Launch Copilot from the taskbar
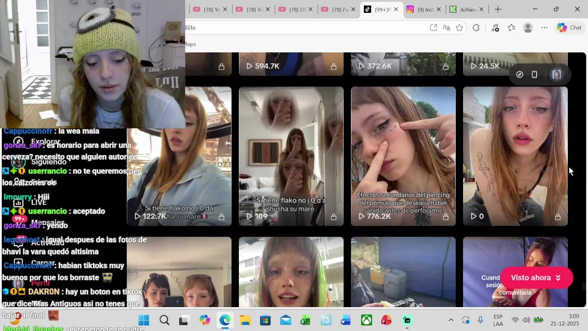This screenshot has width=588, height=331. (204, 320)
